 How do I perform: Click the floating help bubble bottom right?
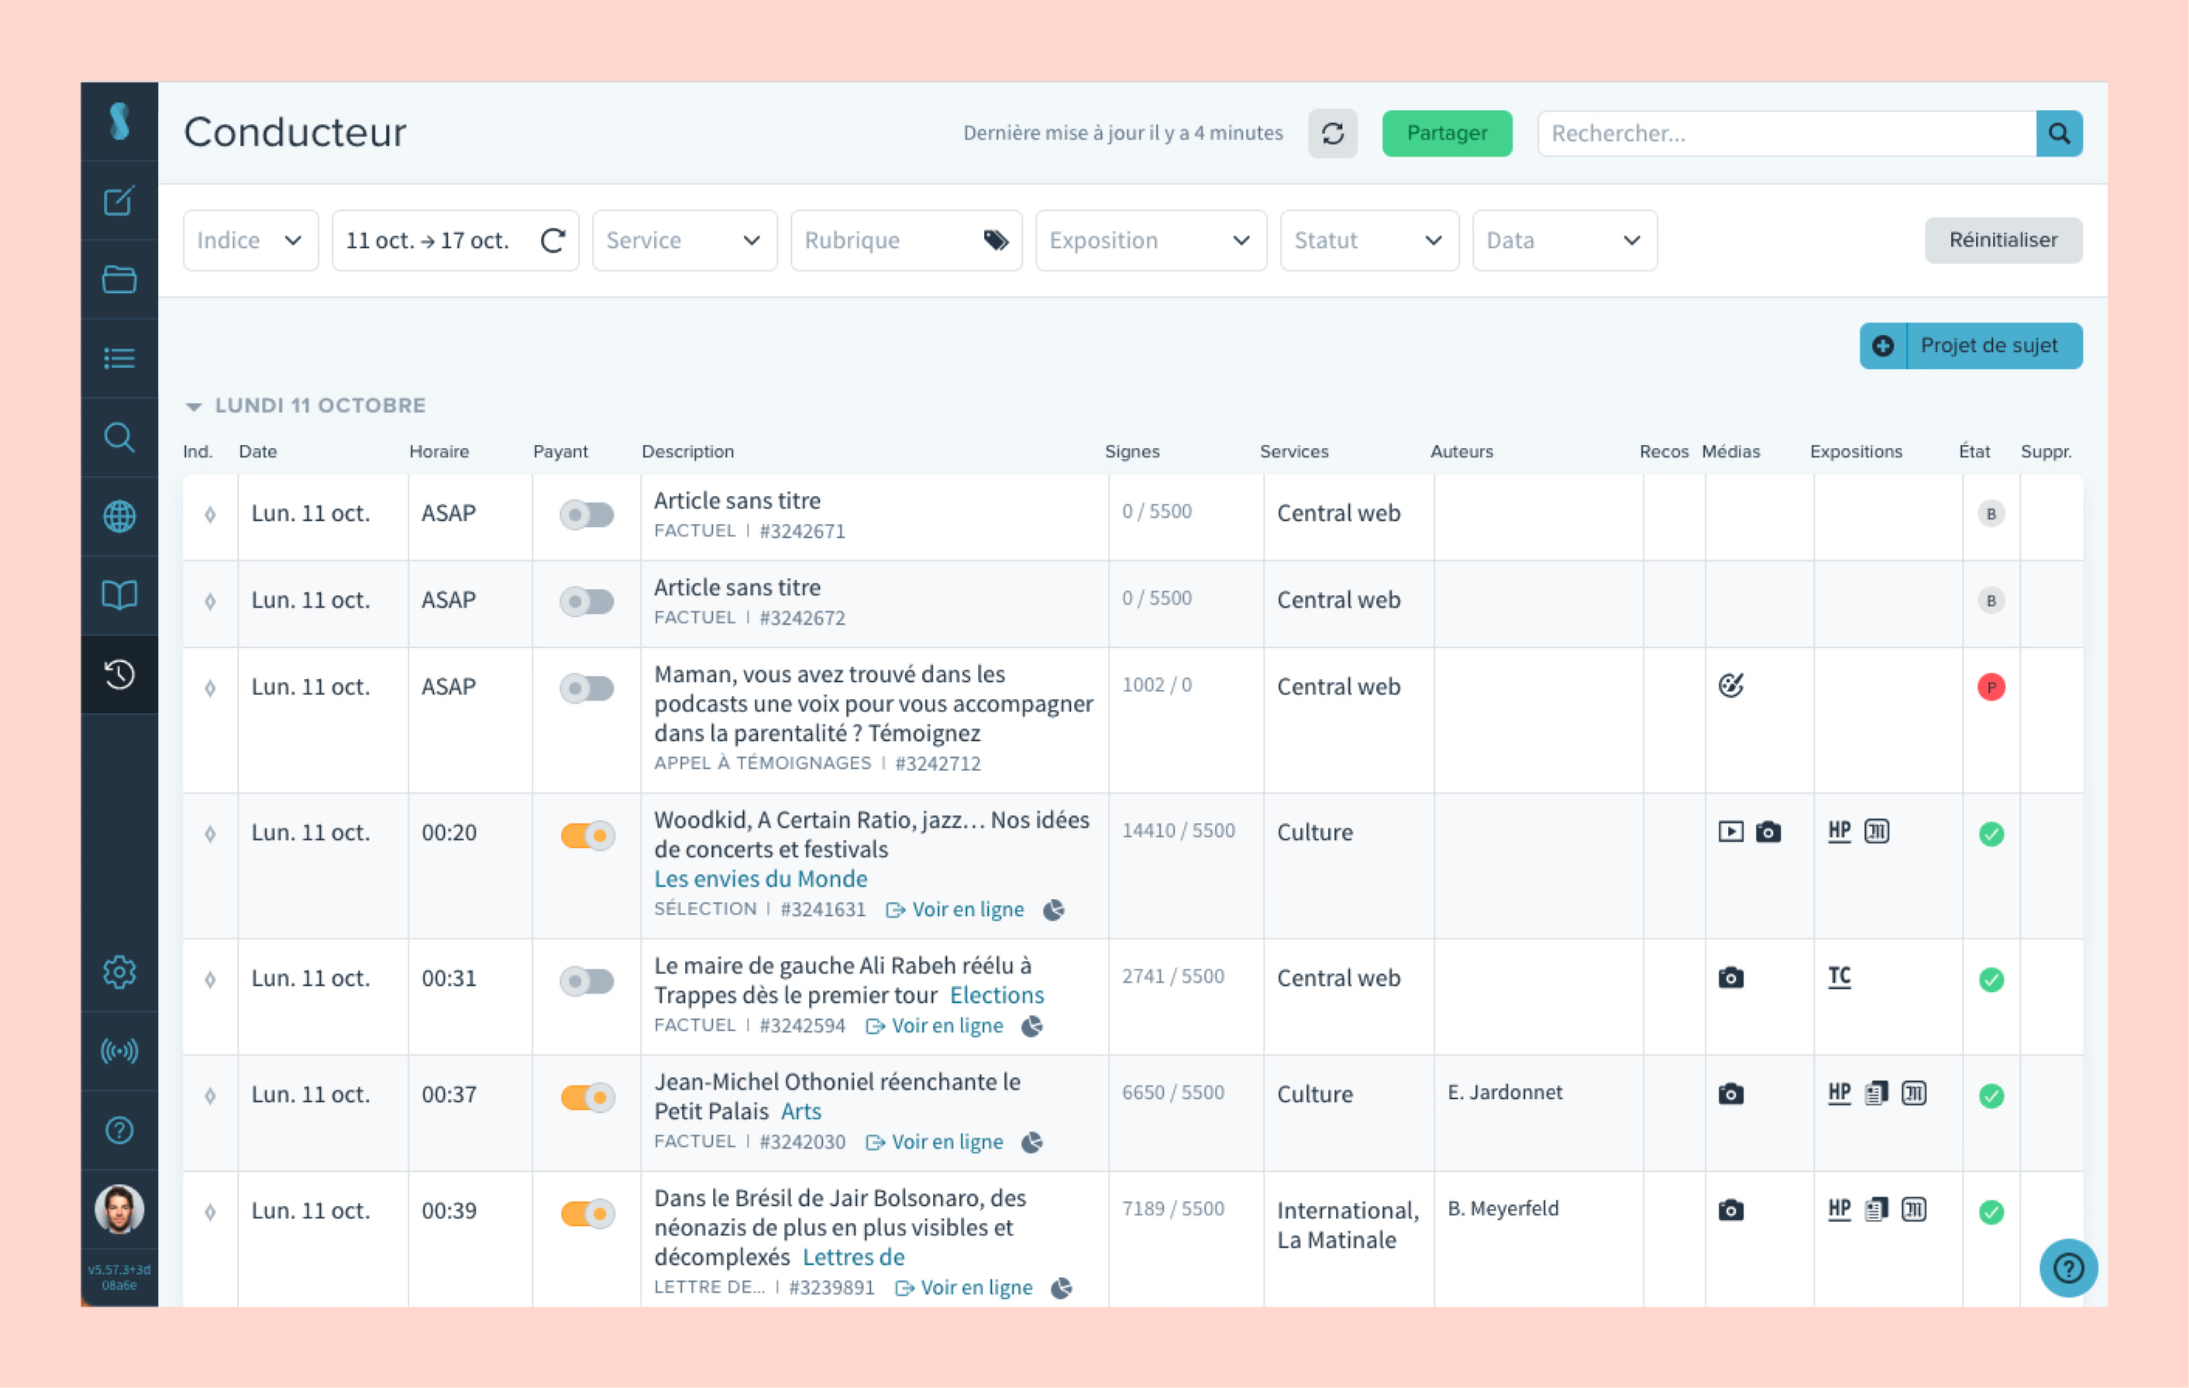point(2068,1267)
